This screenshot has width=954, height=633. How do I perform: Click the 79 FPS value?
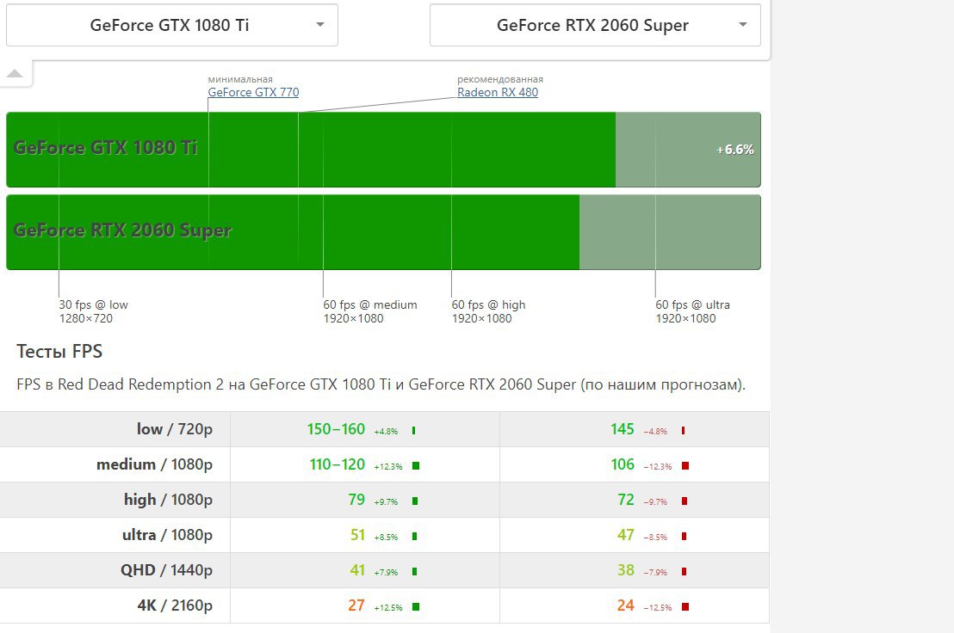click(356, 500)
